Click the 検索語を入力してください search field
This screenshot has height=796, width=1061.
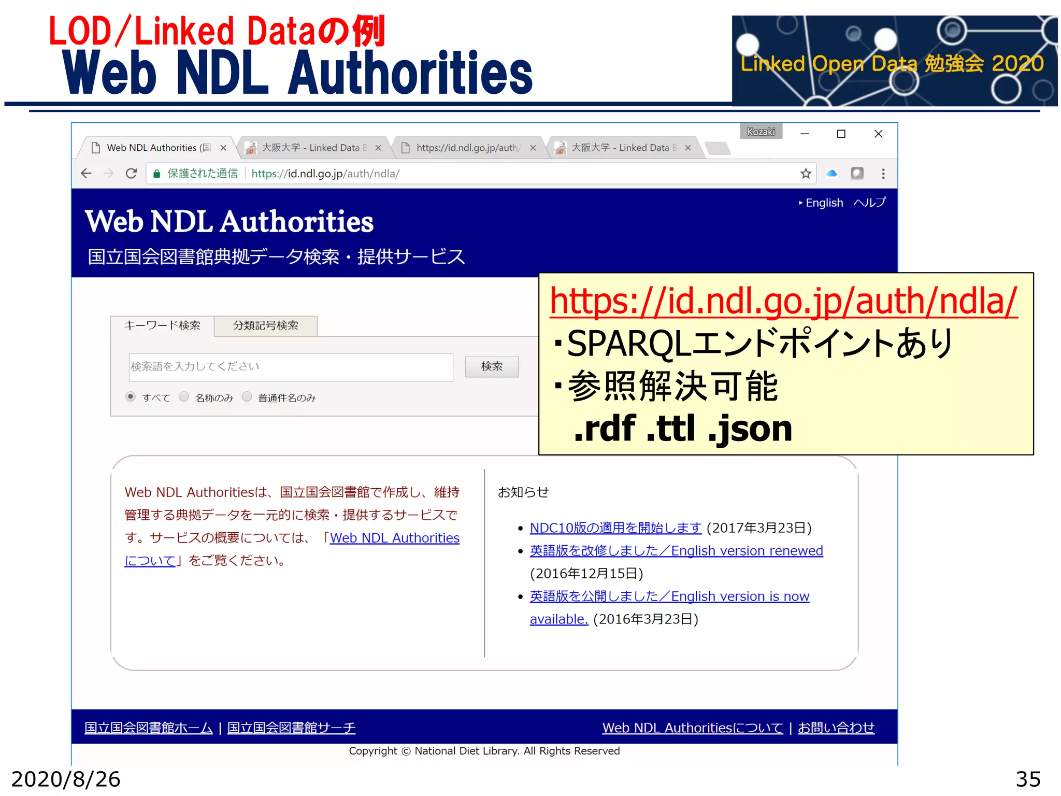point(291,367)
